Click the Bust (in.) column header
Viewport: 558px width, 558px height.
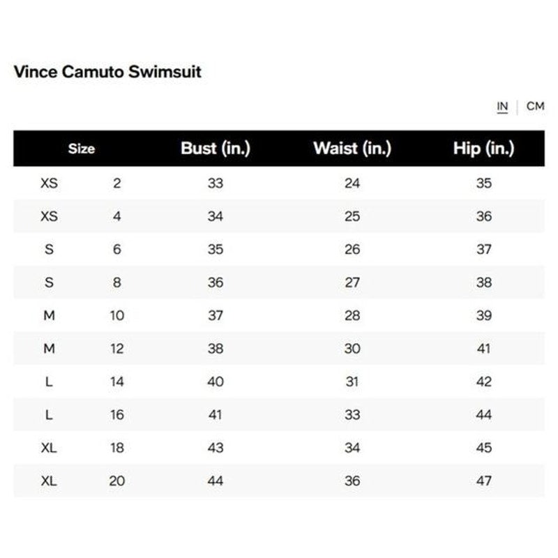(x=215, y=149)
